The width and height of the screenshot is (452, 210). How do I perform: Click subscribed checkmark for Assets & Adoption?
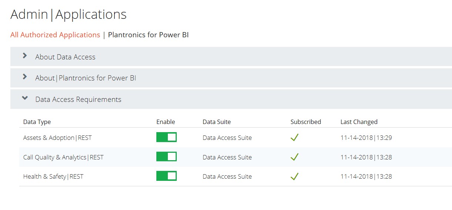(295, 138)
